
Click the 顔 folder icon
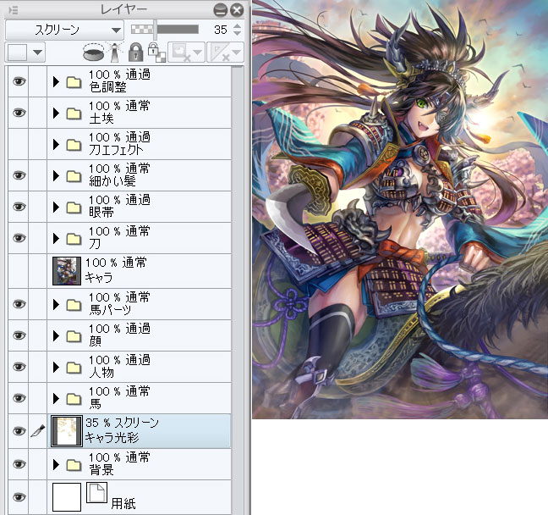point(74,336)
